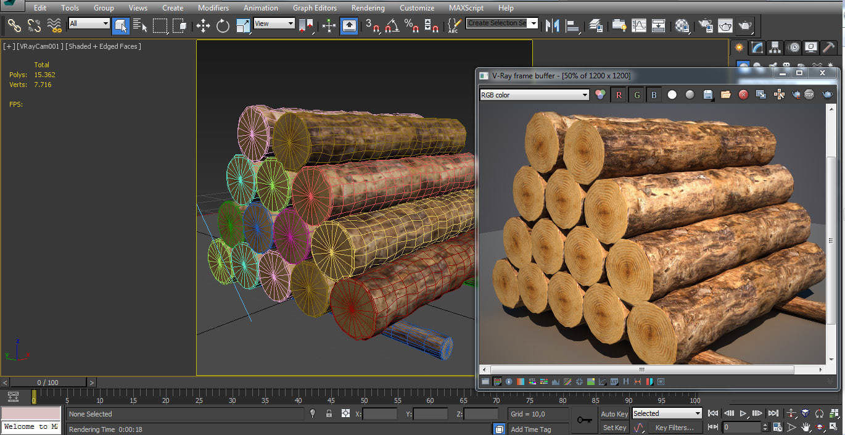The image size is (845, 435).
Task: Click the 0 / 100 time slider
Action: (x=47, y=383)
